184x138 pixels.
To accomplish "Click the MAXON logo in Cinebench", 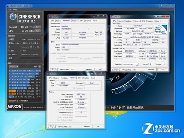I will [14, 107].
